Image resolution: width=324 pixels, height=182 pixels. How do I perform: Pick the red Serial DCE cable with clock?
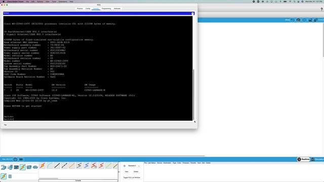(x=94, y=165)
